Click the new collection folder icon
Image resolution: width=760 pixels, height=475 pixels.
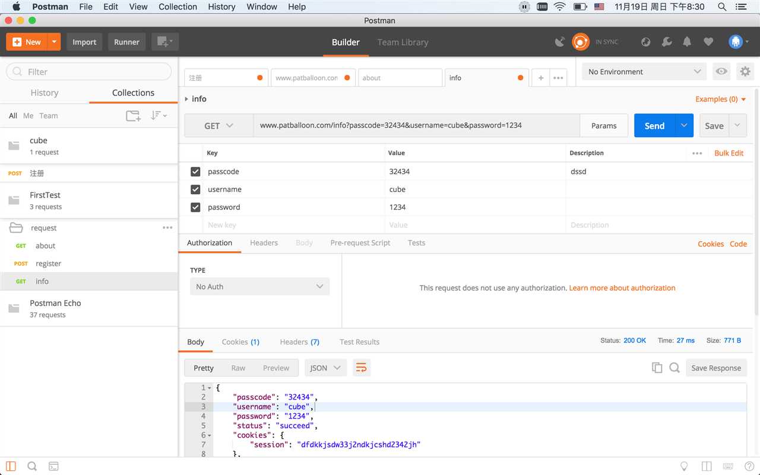(x=133, y=116)
